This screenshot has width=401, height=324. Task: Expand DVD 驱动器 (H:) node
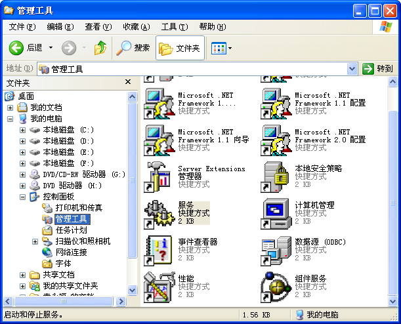point(23,186)
